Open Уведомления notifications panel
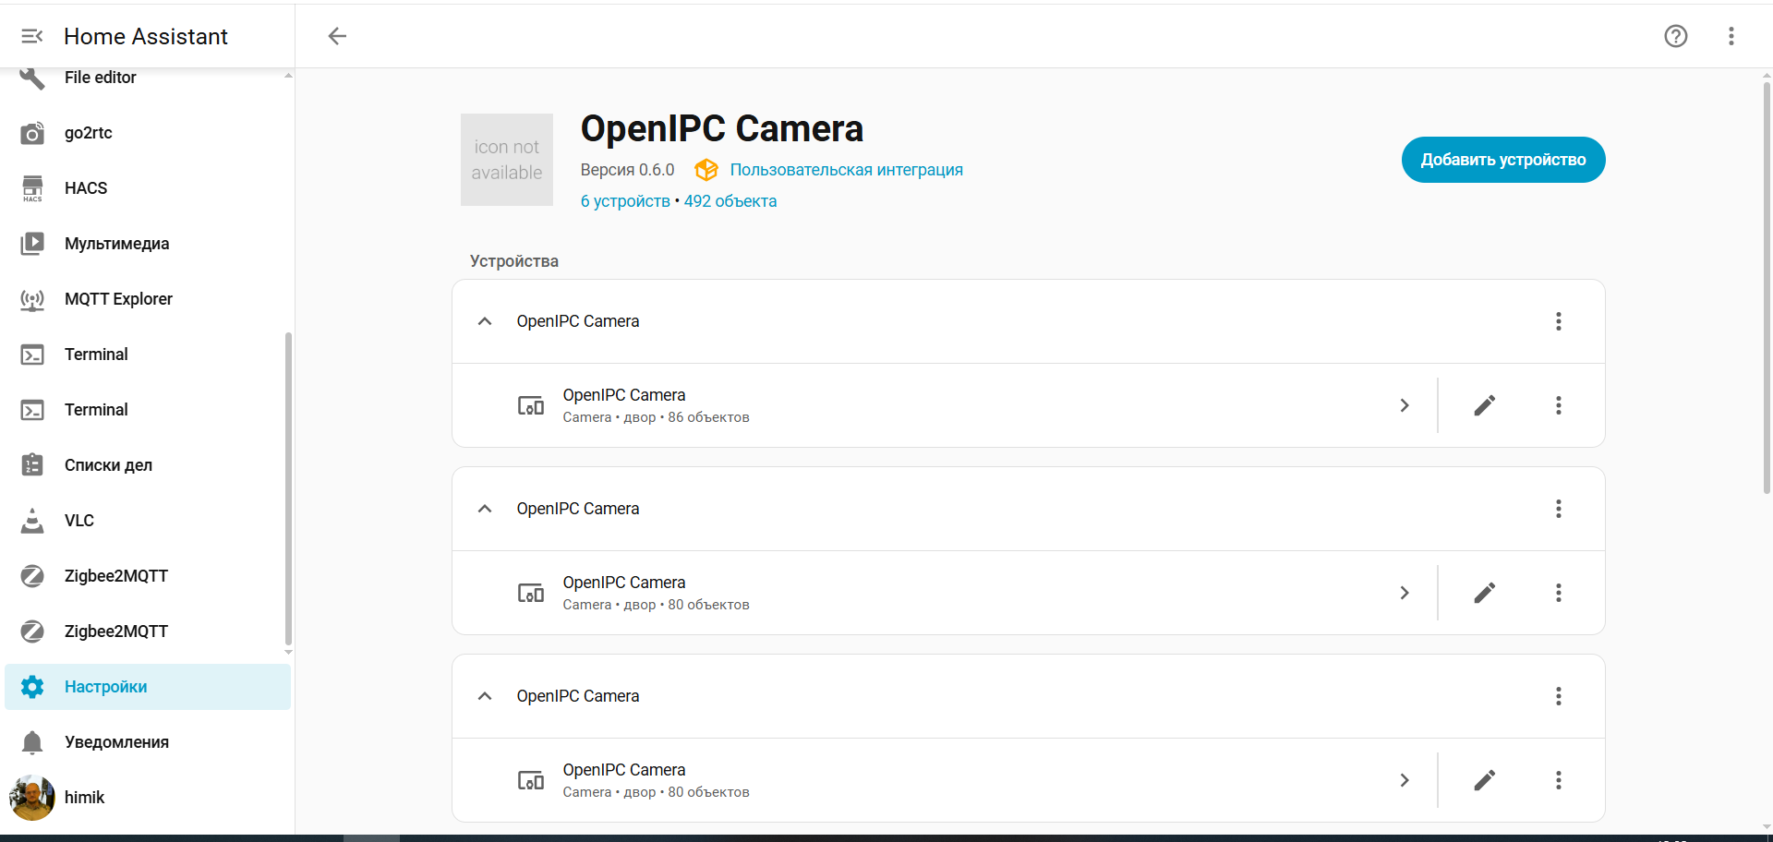The height and width of the screenshot is (842, 1773). (x=116, y=742)
